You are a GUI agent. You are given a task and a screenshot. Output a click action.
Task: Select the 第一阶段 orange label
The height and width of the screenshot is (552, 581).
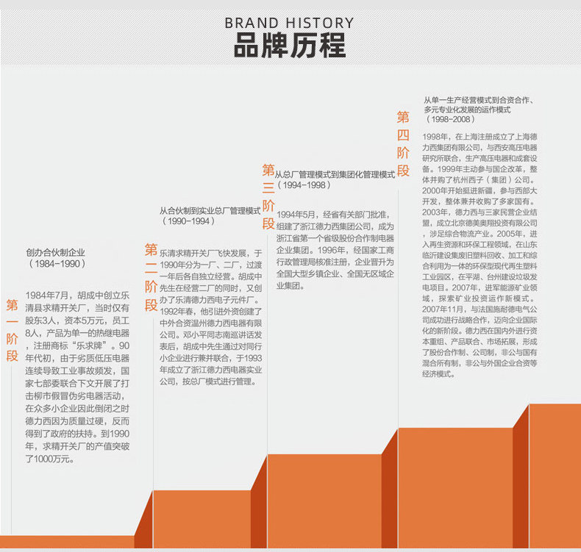point(12,330)
